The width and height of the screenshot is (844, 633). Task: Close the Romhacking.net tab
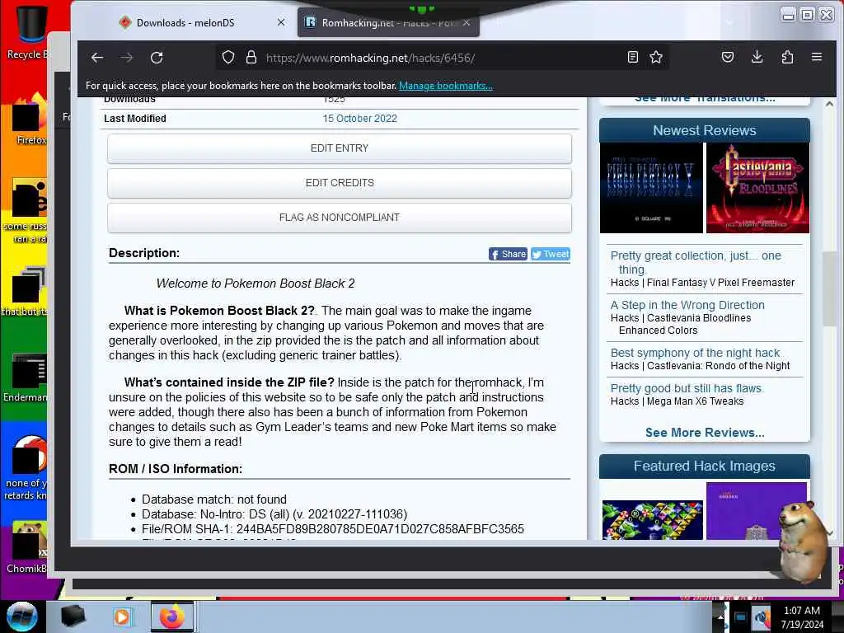click(467, 22)
